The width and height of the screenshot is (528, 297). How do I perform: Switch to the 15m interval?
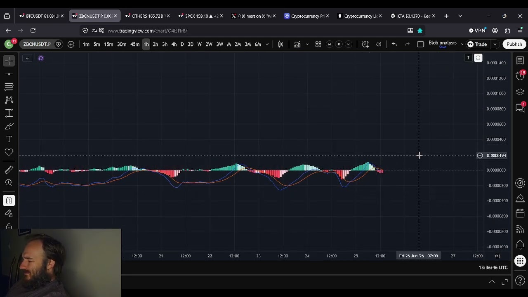click(x=108, y=44)
